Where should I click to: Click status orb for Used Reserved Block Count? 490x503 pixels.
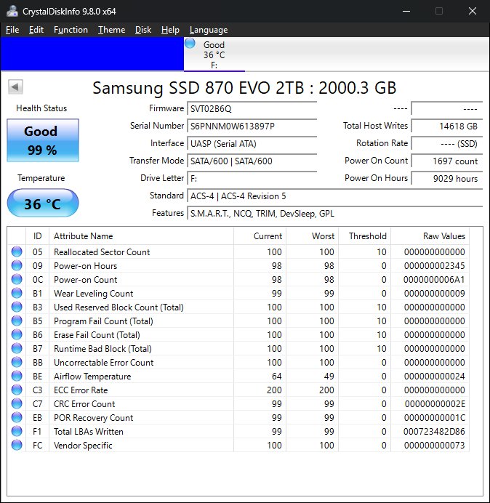pos(17,307)
